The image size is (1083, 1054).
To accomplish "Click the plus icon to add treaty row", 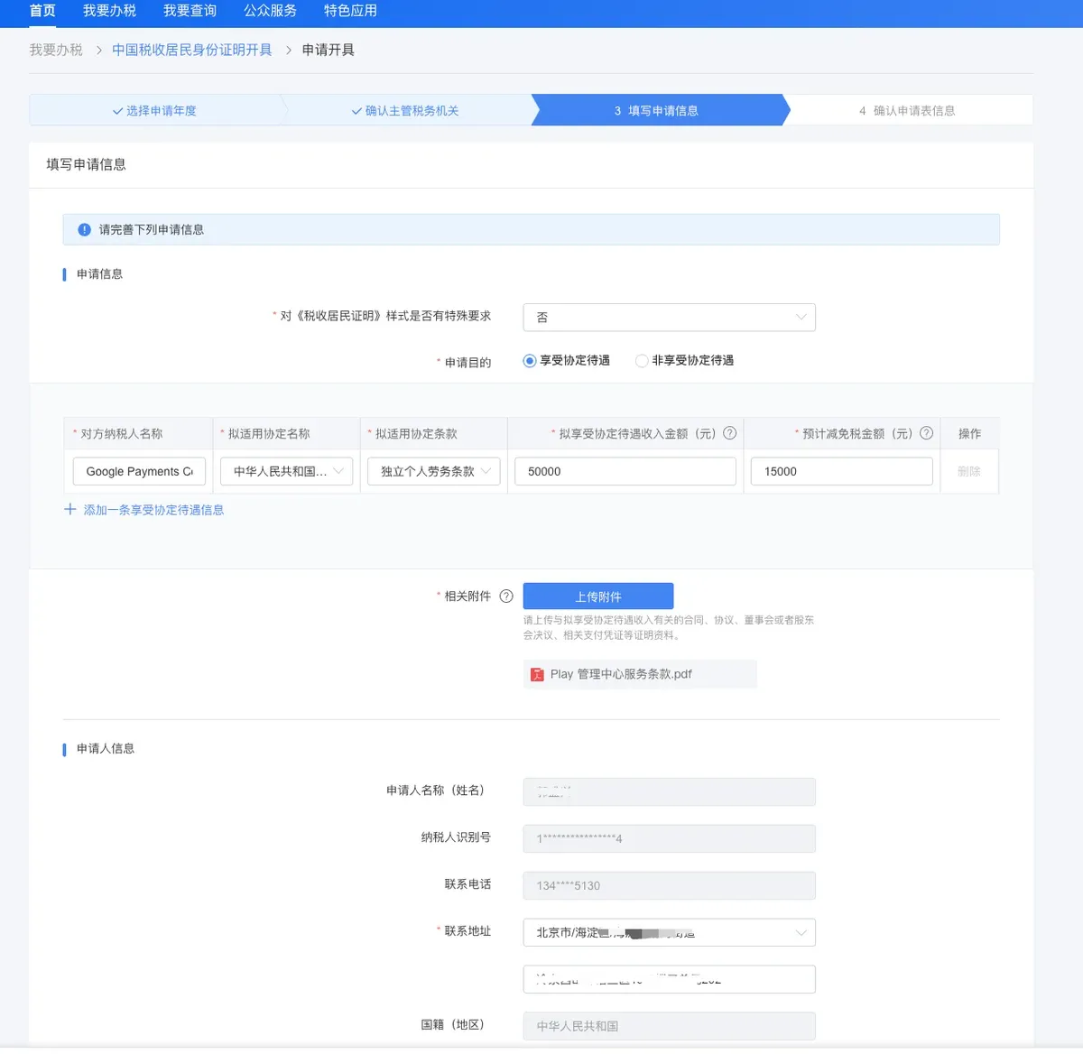I will pos(70,510).
